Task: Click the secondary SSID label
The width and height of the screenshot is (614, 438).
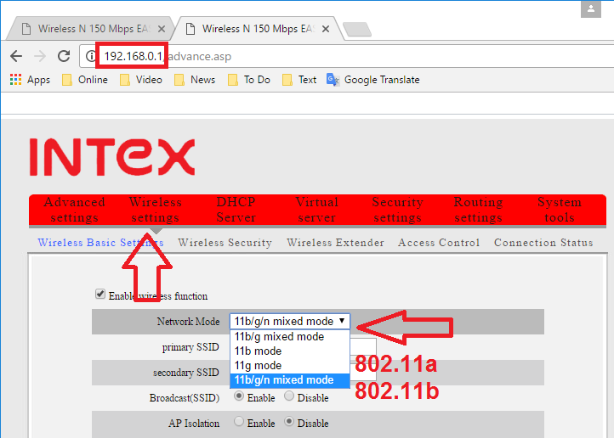Action: (x=185, y=373)
